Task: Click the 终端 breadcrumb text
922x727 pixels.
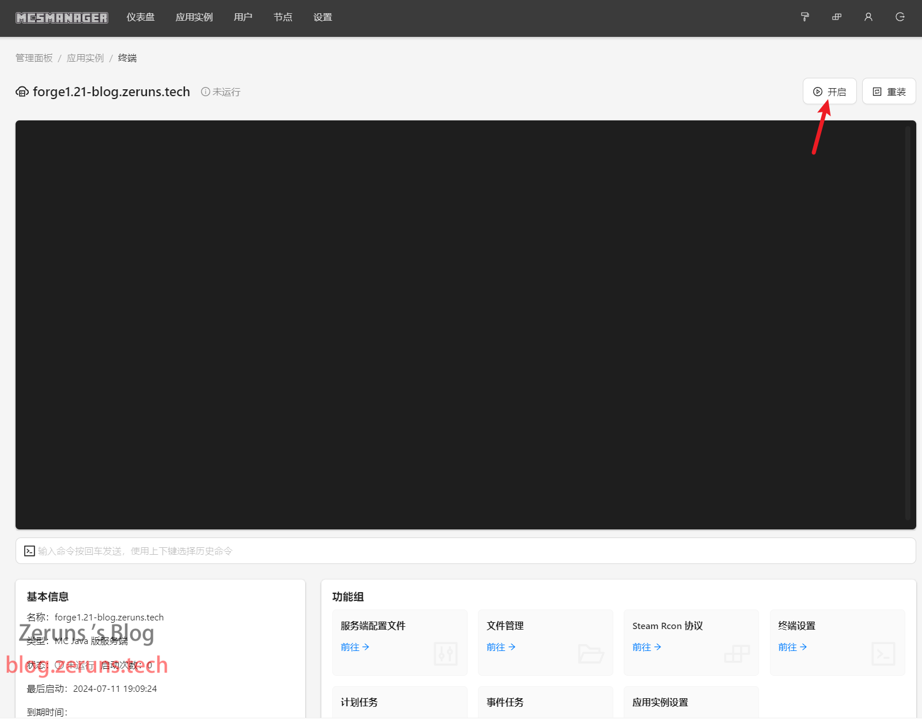Action: [127, 58]
